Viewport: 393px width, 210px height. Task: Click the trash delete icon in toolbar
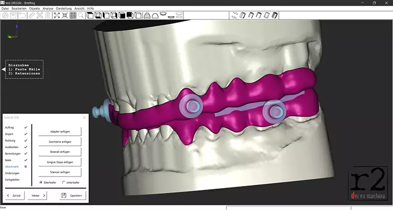(48, 15)
